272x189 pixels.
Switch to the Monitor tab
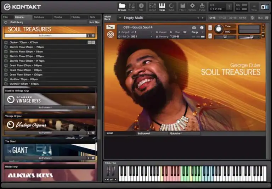coord(61,17)
